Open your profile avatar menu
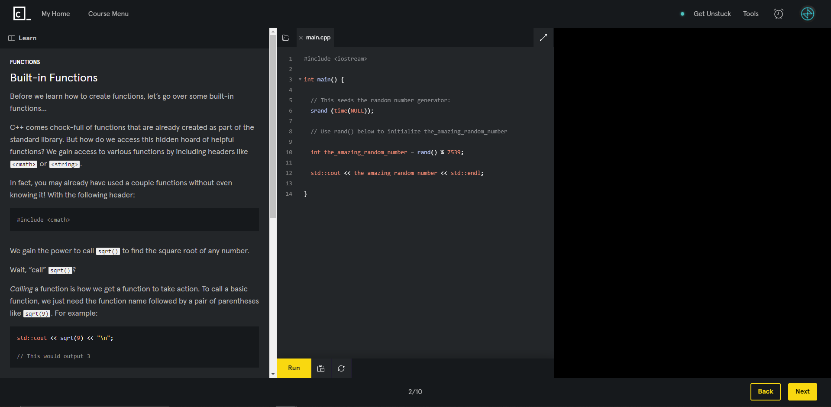 coord(807,13)
